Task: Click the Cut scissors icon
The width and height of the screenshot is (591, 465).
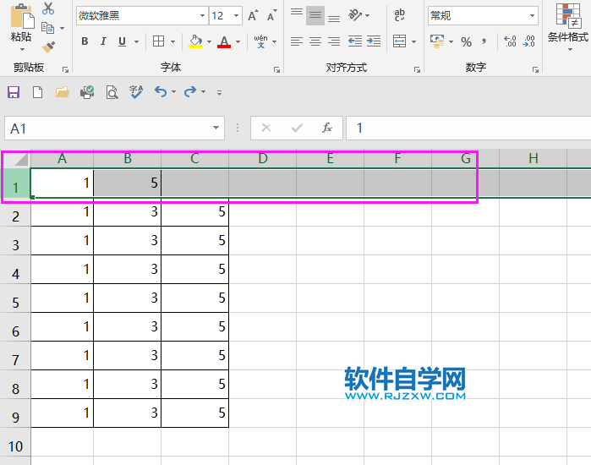Action: click(48, 8)
